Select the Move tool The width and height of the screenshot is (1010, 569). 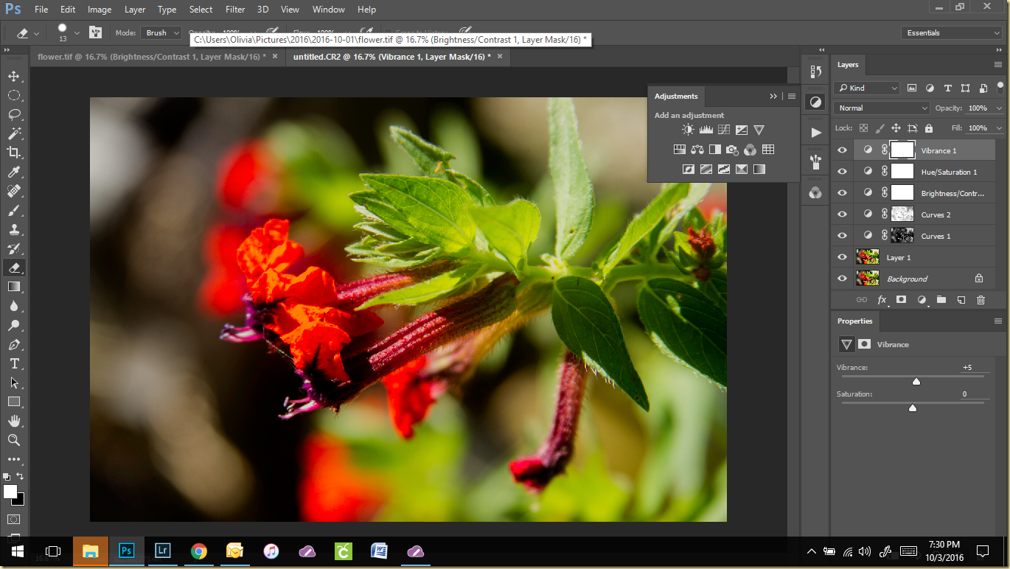pyautogui.click(x=14, y=76)
